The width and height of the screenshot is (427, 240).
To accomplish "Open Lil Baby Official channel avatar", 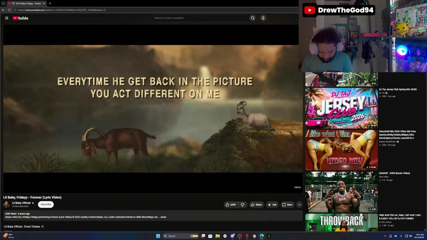I will click(6, 204).
